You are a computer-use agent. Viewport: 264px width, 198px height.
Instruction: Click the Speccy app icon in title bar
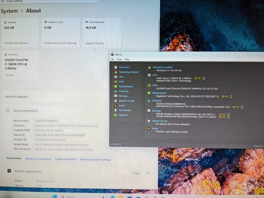112,54
